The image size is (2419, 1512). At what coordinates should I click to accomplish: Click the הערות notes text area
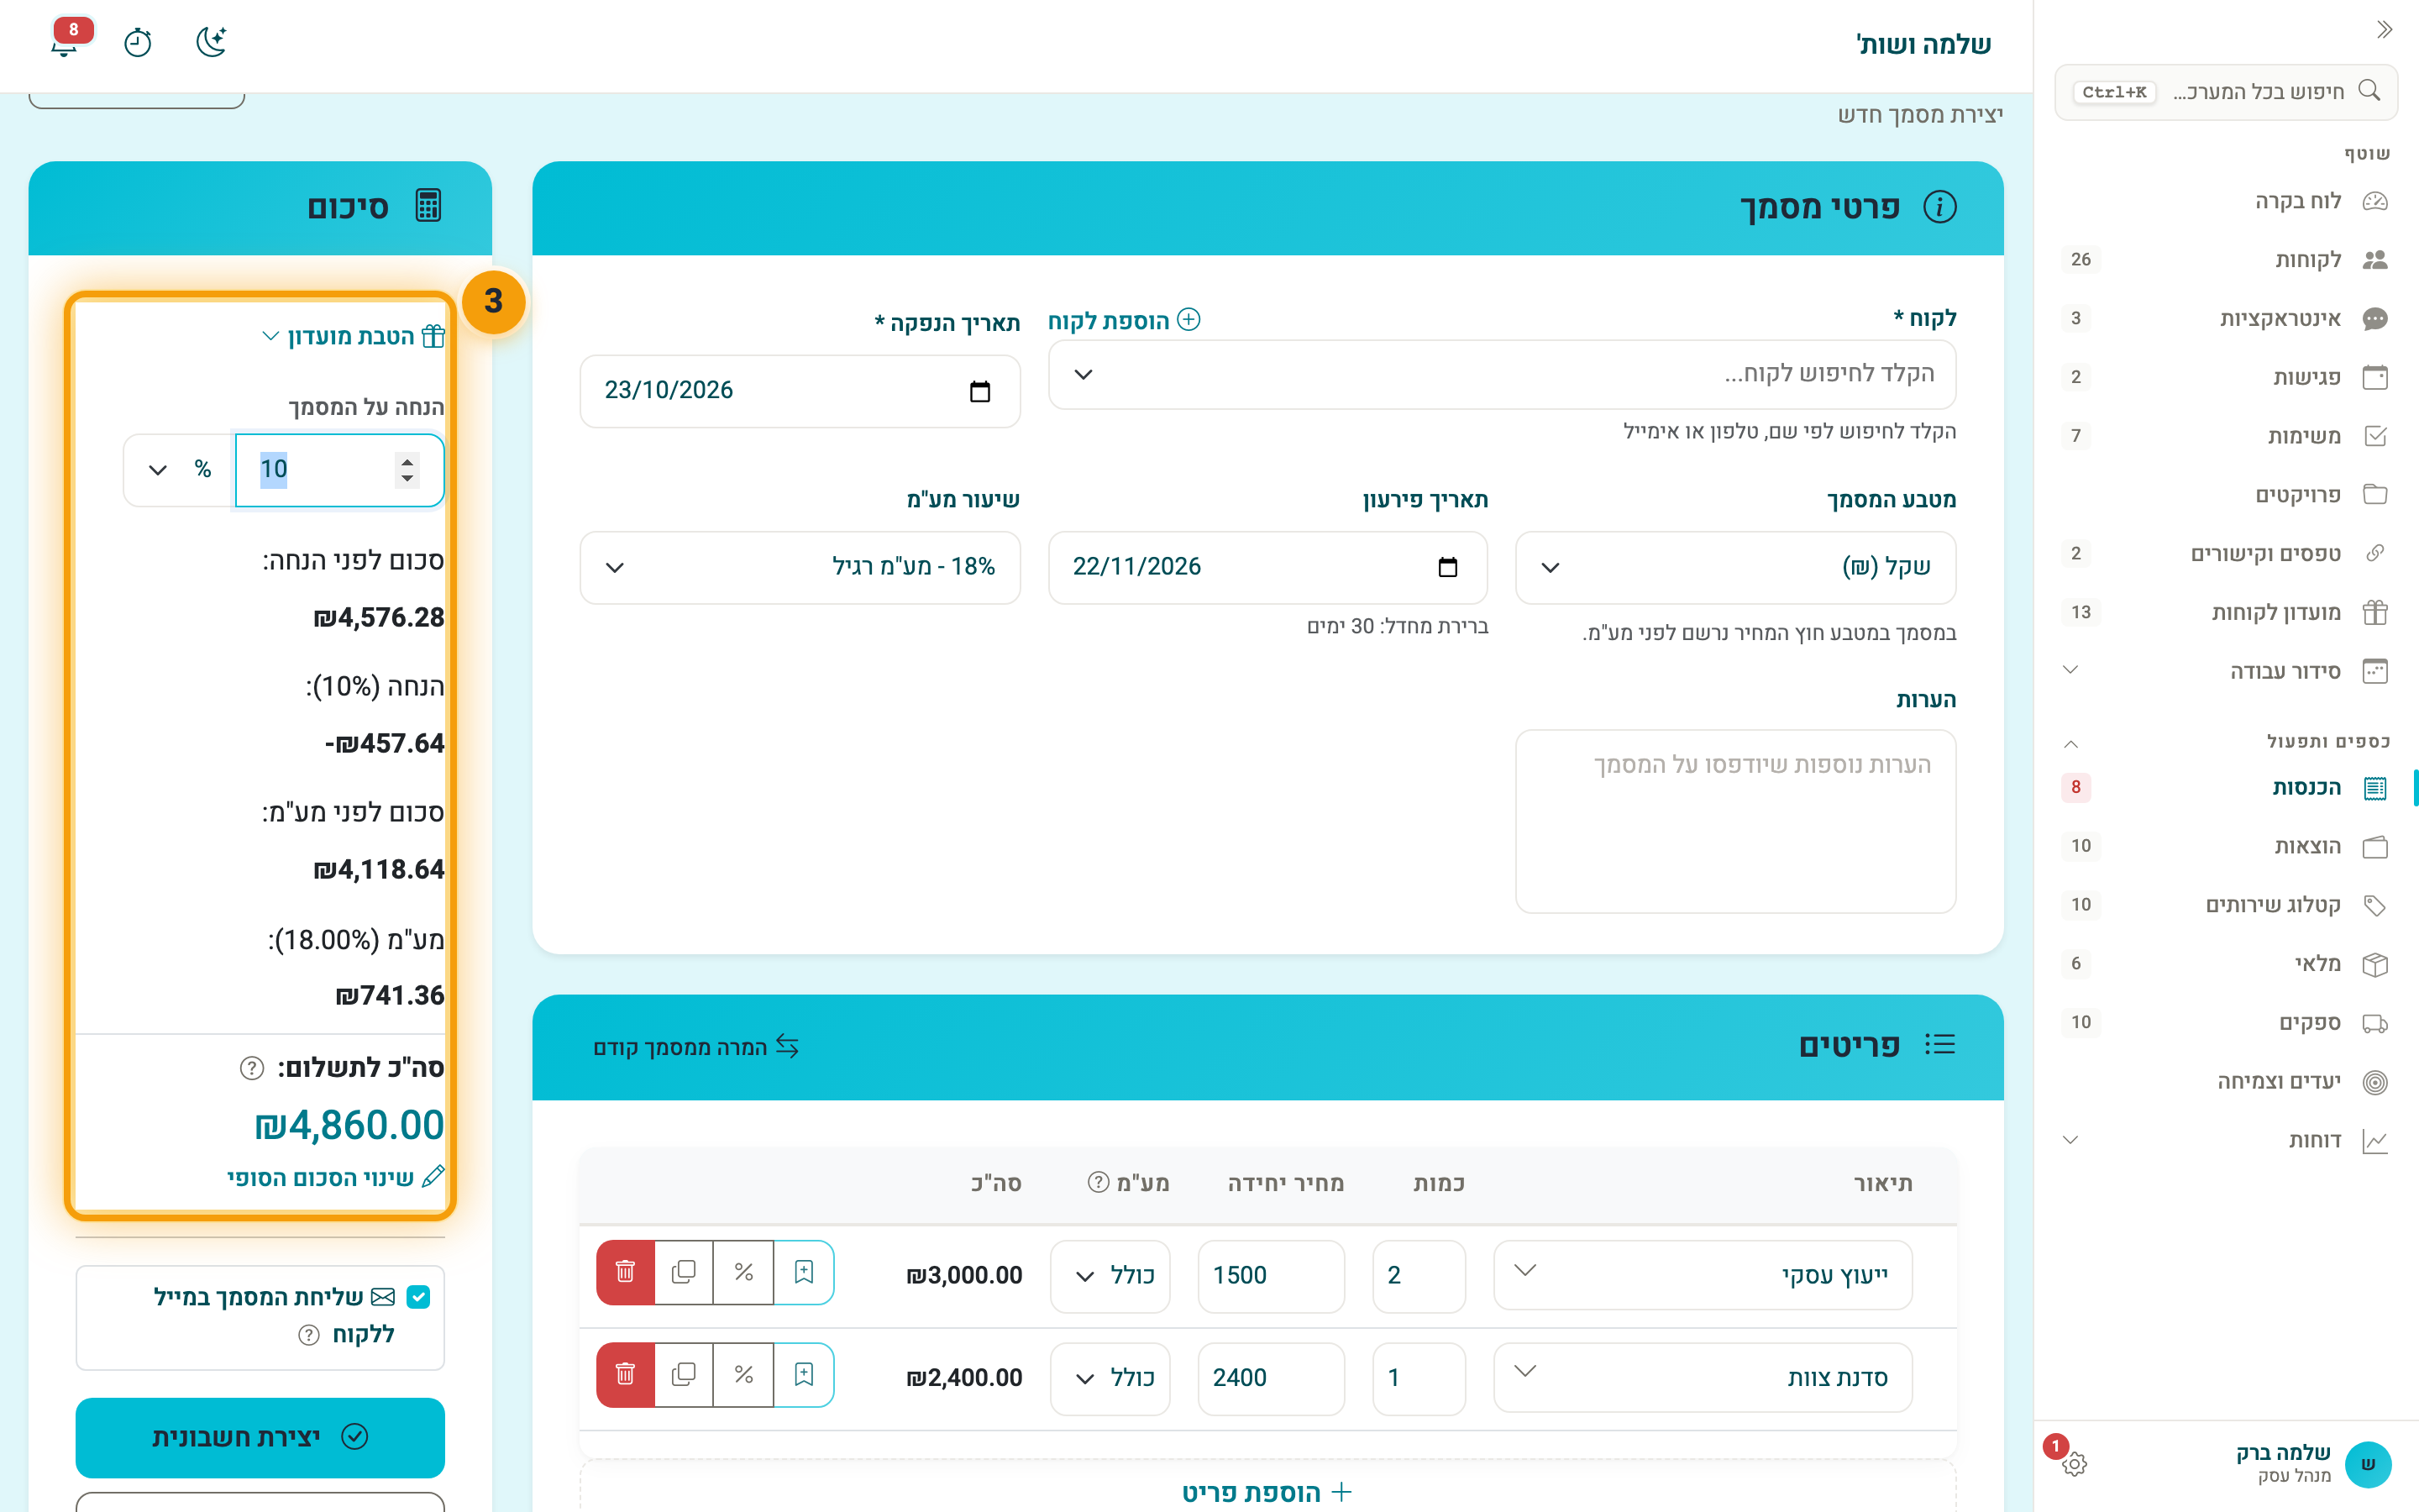pyautogui.click(x=1735, y=821)
